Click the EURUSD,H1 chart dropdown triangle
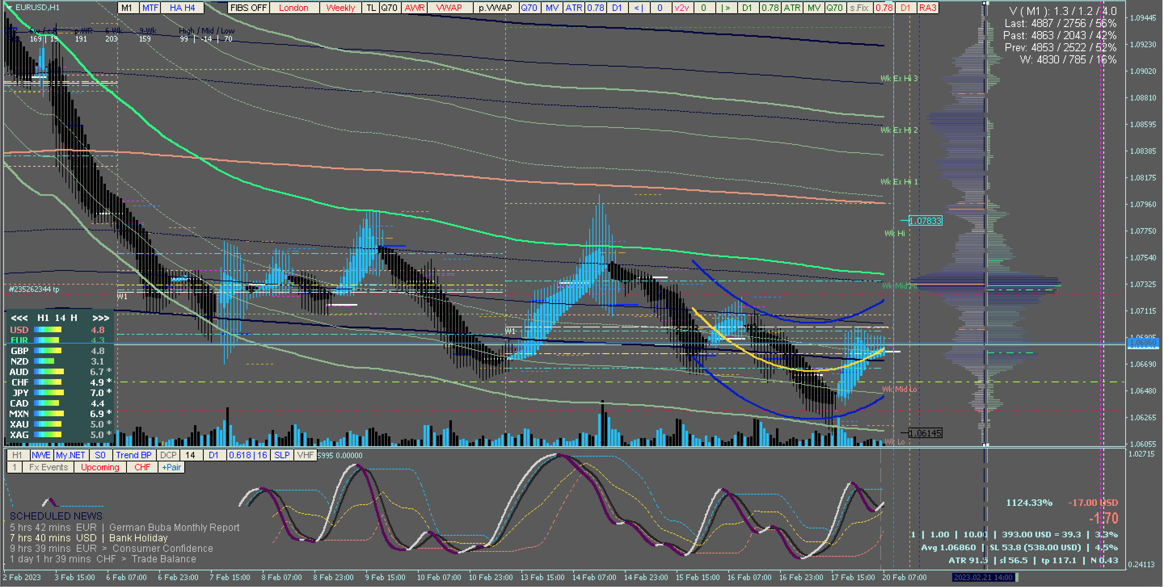Image resolution: width=1164 pixels, height=587 pixels. pyautogui.click(x=10, y=8)
